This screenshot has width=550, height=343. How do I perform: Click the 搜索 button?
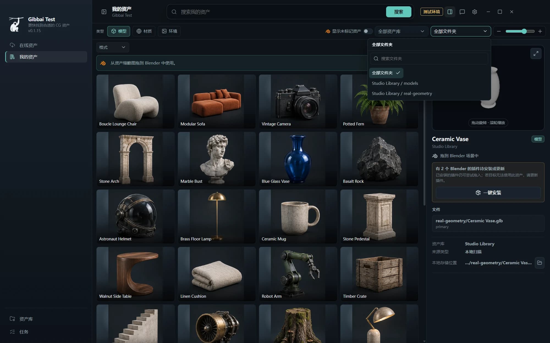pyautogui.click(x=398, y=12)
